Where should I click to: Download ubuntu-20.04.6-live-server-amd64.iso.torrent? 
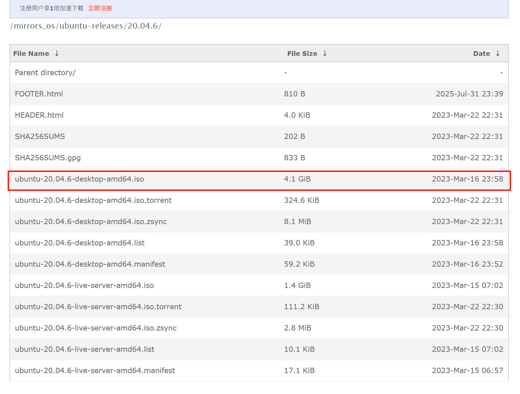click(98, 307)
